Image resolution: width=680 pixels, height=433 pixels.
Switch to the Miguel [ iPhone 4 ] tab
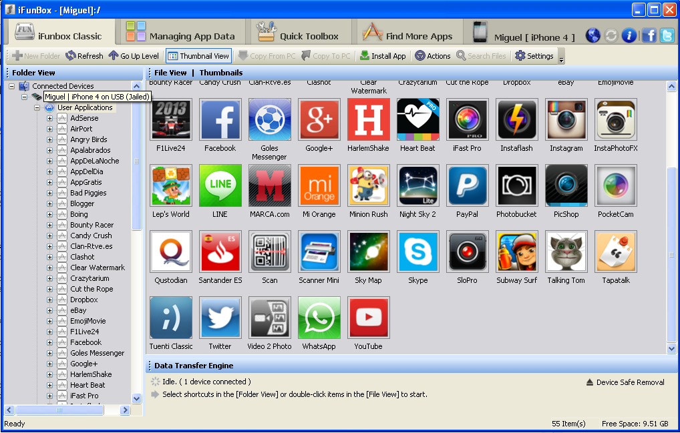524,33
